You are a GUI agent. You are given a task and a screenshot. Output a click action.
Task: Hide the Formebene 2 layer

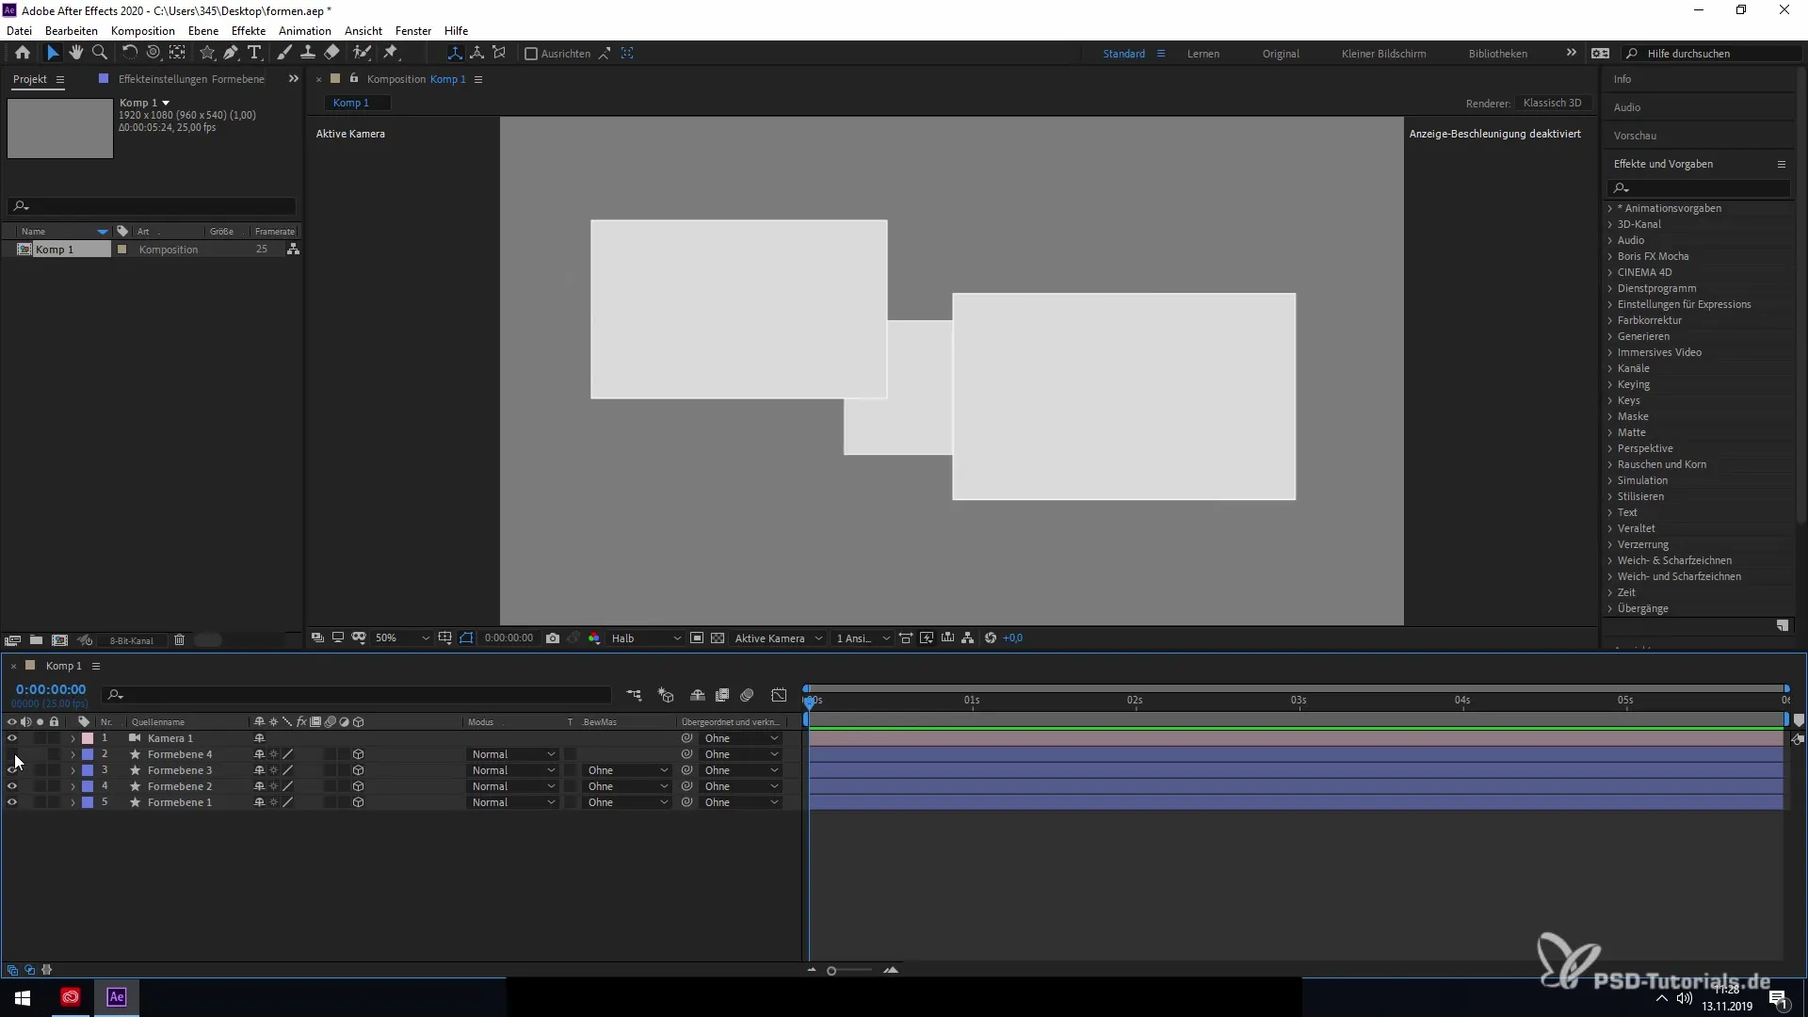coord(12,786)
